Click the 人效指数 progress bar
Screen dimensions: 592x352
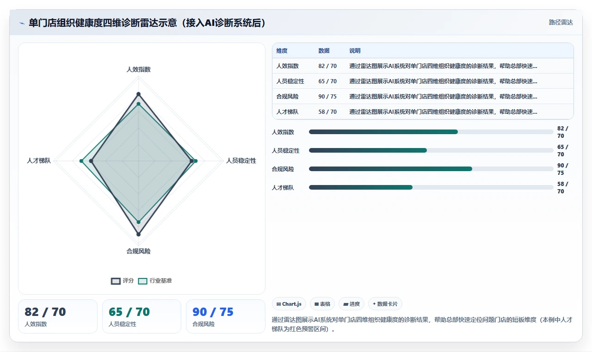tap(431, 132)
